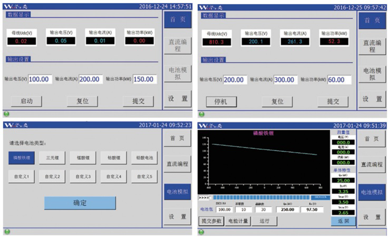Image resolution: width=390 pixels, height=239 pixels.
Task: Click 复位 in the 14:57:51 screen
Action: (82, 101)
